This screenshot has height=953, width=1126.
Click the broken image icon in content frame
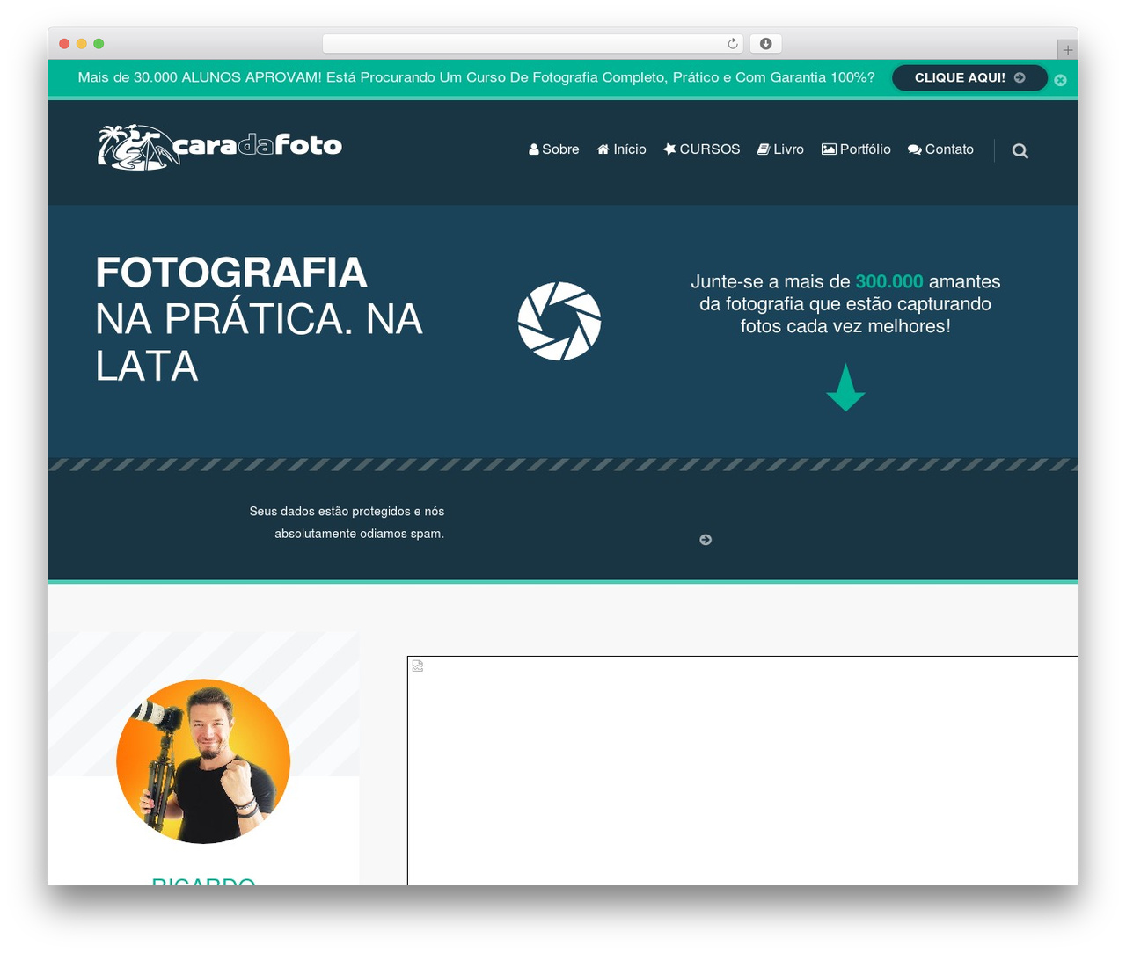coord(418,666)
